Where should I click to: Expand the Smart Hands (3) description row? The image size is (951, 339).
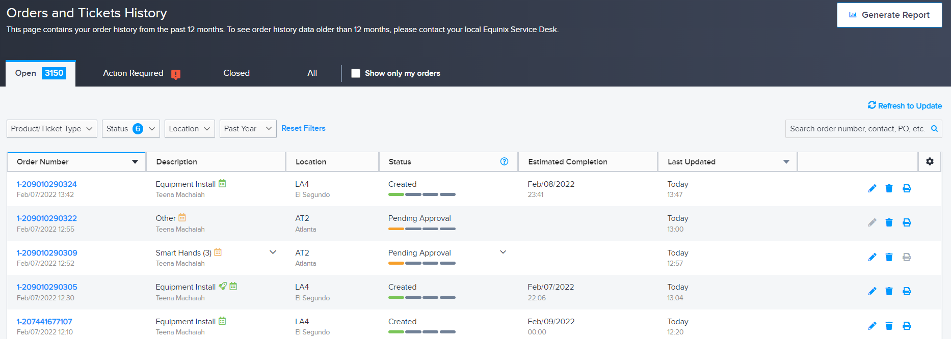tap(273, 252)
